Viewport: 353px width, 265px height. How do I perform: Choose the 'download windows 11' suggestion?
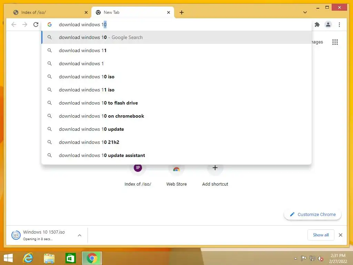pyautogui.click(x=177, y=50)
